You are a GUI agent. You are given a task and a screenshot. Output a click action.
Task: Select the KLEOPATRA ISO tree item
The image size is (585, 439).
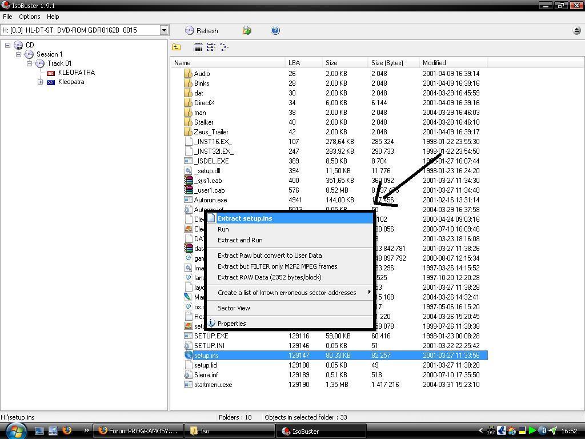click(x=77, y=73)
